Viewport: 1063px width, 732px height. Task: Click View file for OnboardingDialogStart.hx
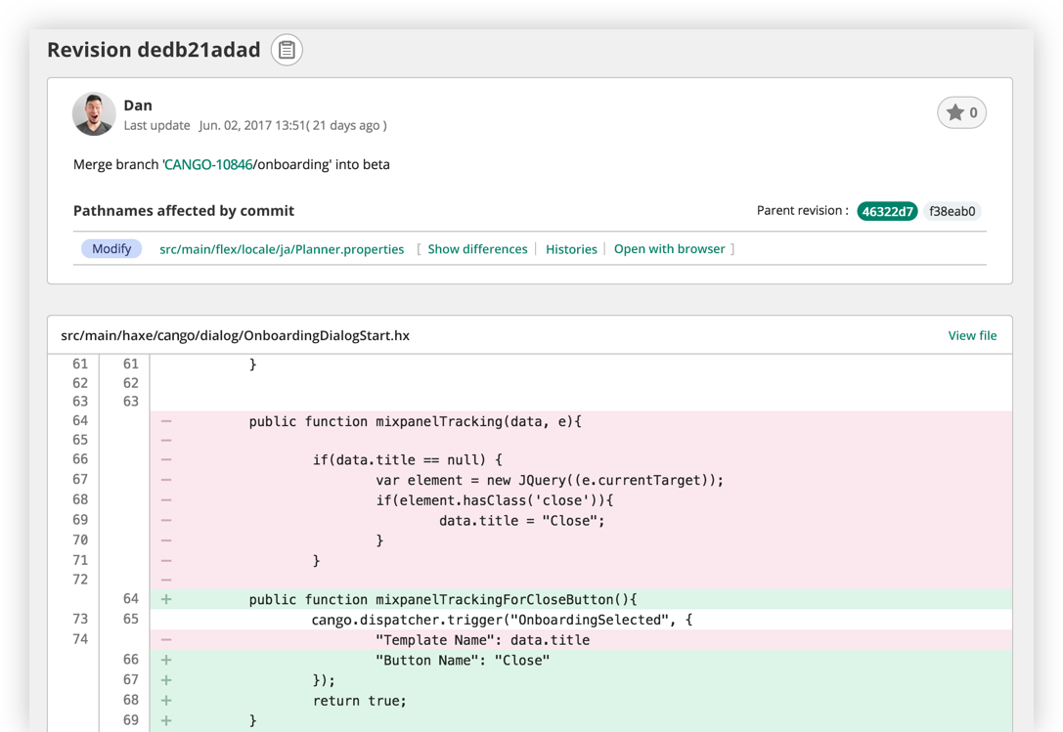(x=972, y=335)
